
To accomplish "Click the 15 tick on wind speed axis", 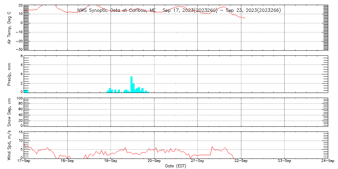I will [x=20, y=132].
